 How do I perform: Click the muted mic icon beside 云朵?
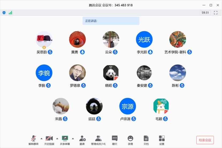(115, 52)
